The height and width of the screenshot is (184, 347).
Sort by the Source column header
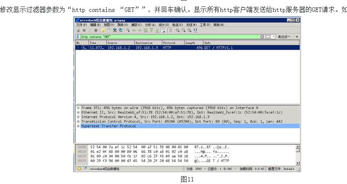click(x=120, y=43)
